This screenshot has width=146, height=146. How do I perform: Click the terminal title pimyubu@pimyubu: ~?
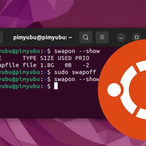coord(43,37)
